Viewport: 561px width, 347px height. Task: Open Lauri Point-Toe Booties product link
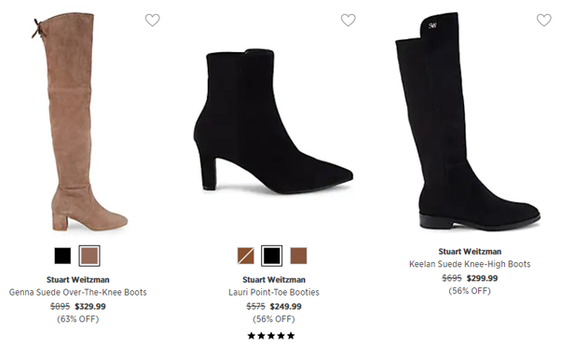click(x=274, y=292)
